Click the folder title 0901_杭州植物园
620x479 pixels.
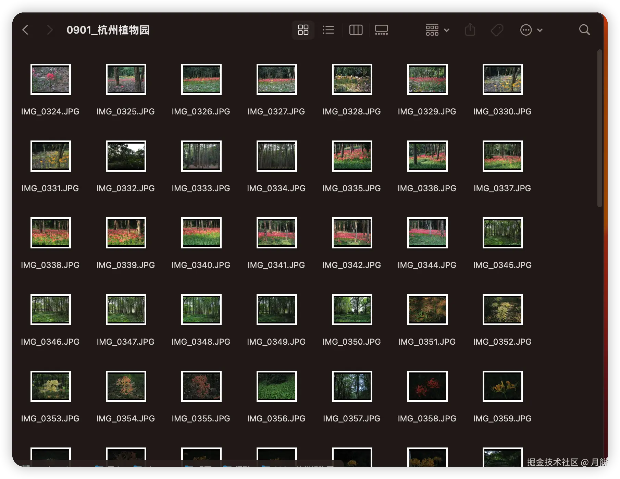[108, 30]
